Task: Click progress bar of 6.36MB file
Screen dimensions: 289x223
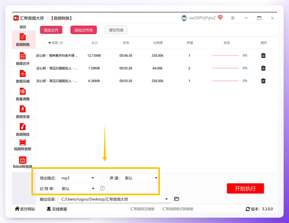Action: 225,81
